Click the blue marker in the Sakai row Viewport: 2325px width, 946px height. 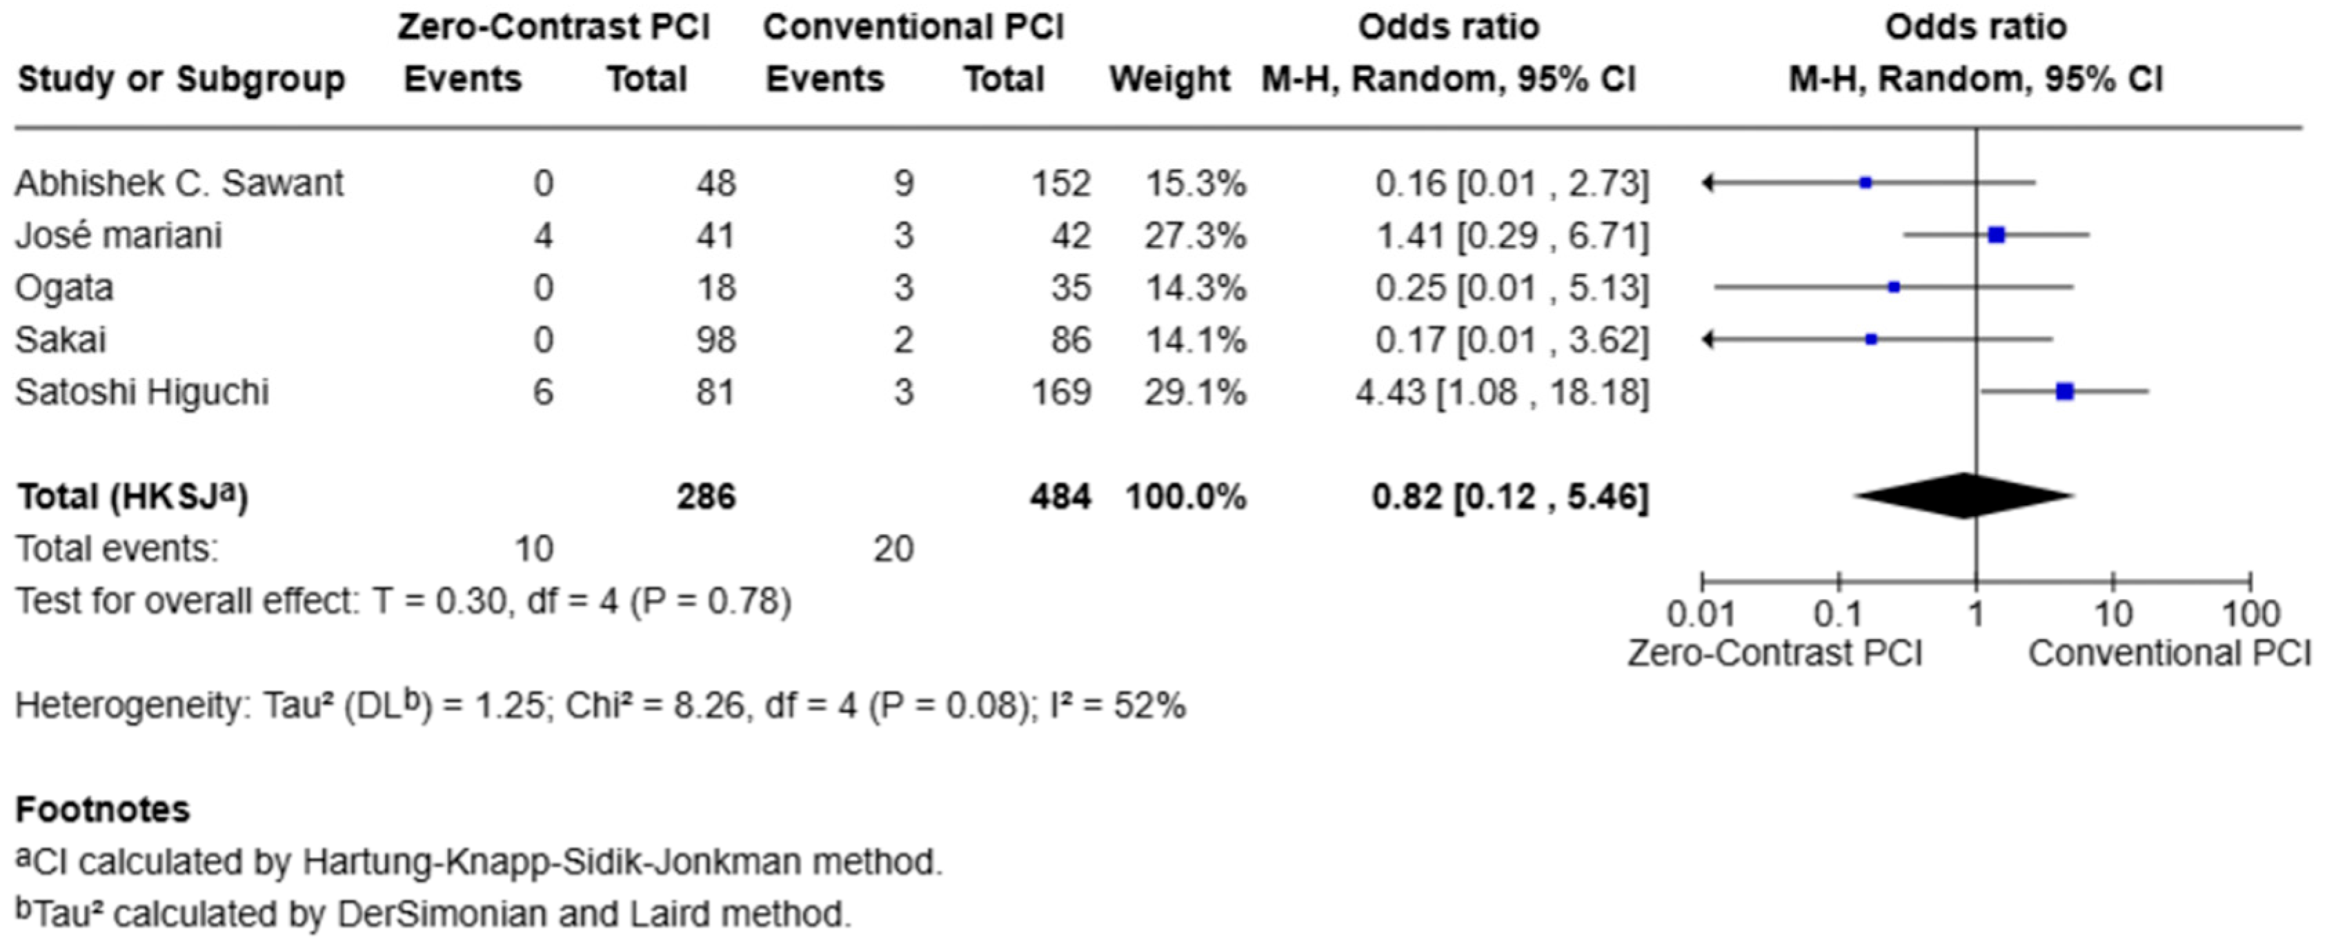coord(1872,340)
